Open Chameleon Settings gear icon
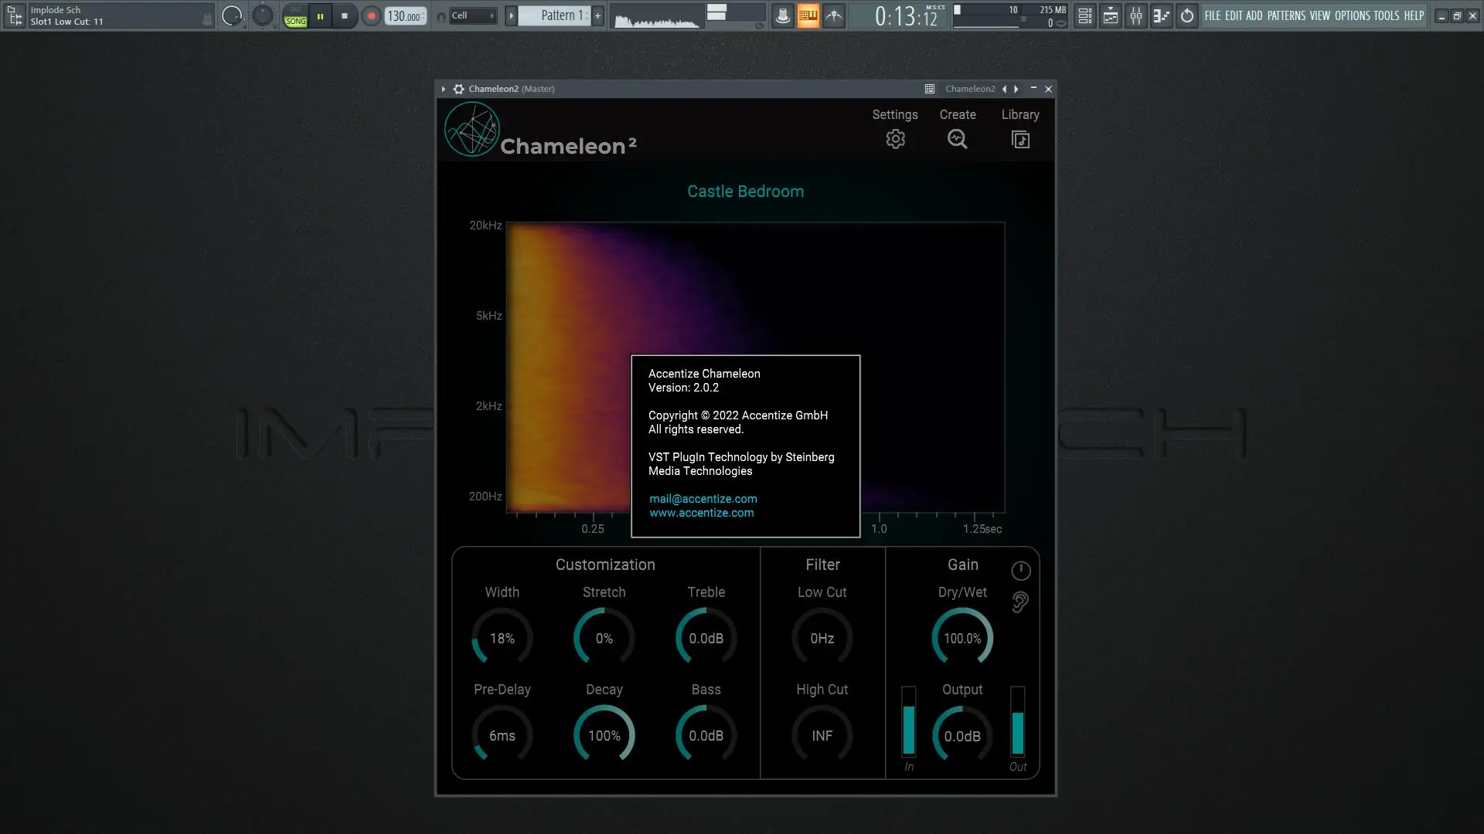Image resolution: width=1484 pixels, height=834 pixels. coord(895,139)
